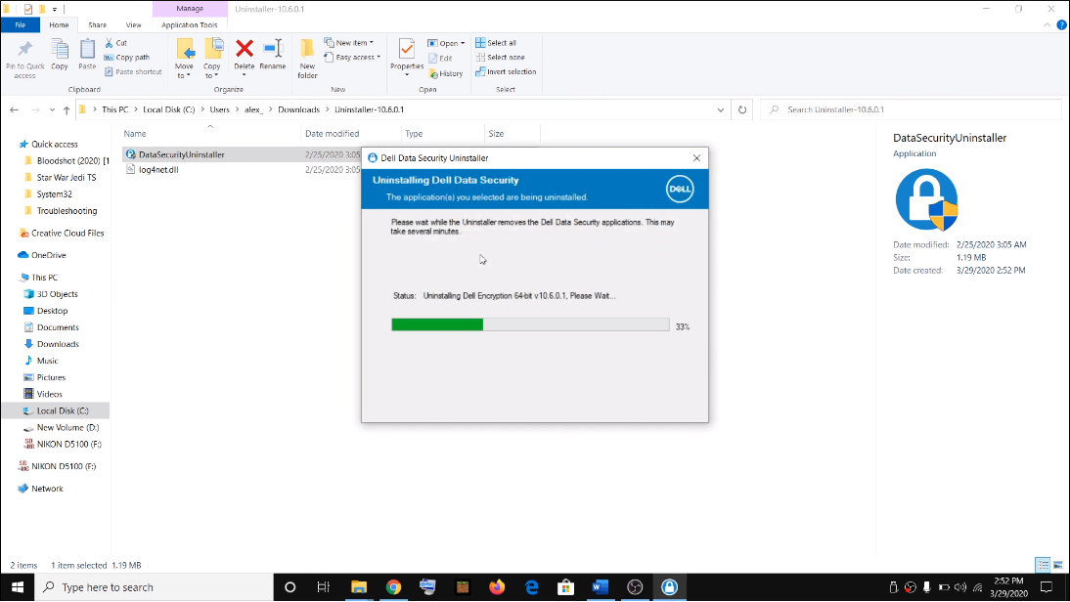1070x602 pixels.
Task: Open Firefox from the taskbar
Action: [497, 587]
